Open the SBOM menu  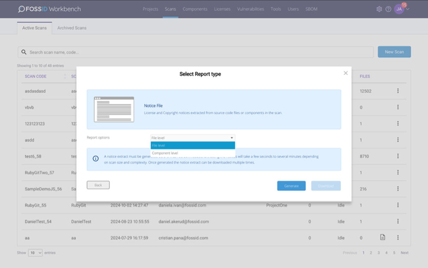coord(312,9)
